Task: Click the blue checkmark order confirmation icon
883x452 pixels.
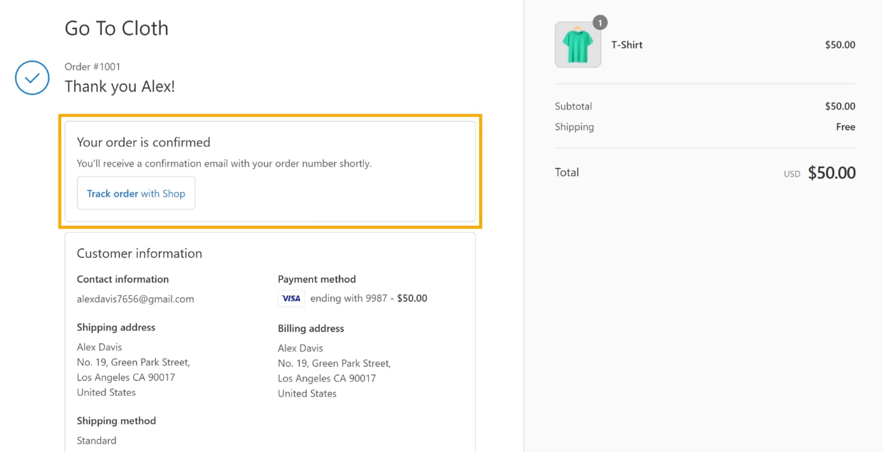Action: (x=32, y=78)
